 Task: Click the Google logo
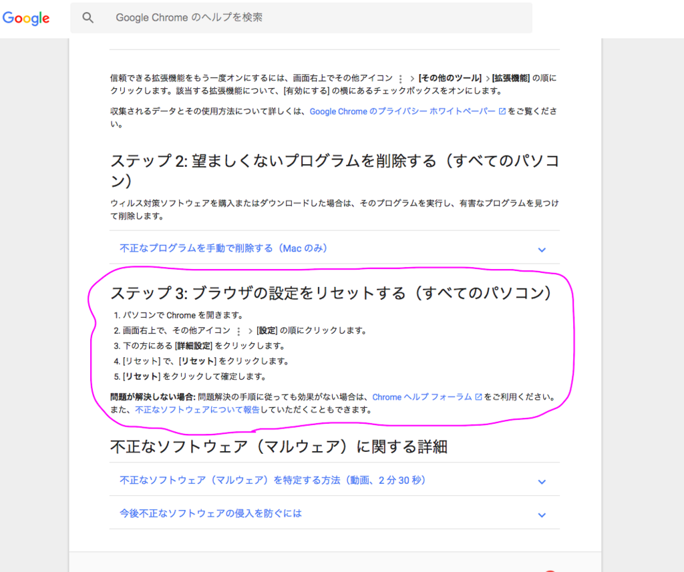point(26,18)
